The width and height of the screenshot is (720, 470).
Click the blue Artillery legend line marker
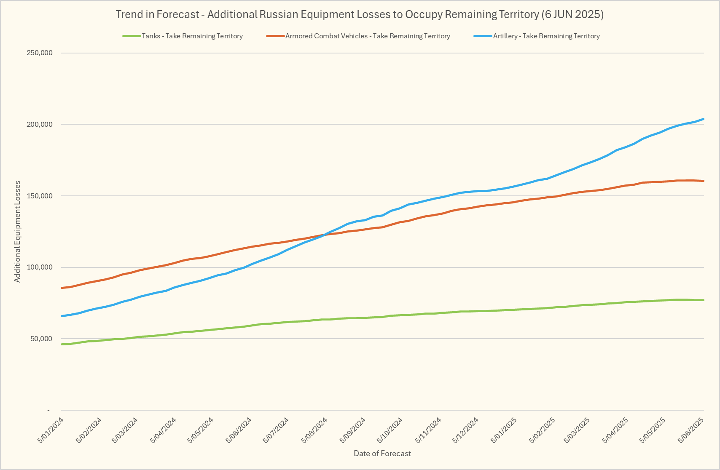click(483, 36)
